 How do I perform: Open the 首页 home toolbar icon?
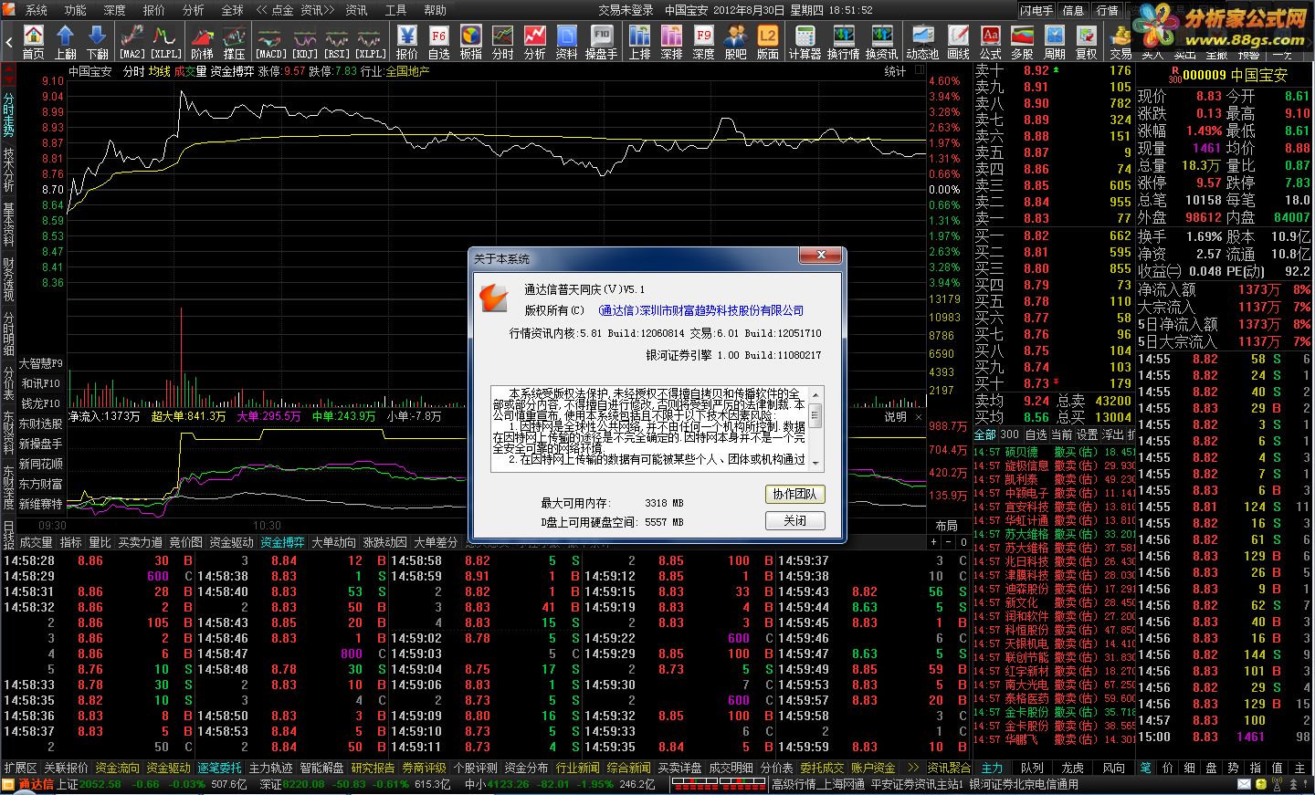pyautogui.click(x=33, y=42)
